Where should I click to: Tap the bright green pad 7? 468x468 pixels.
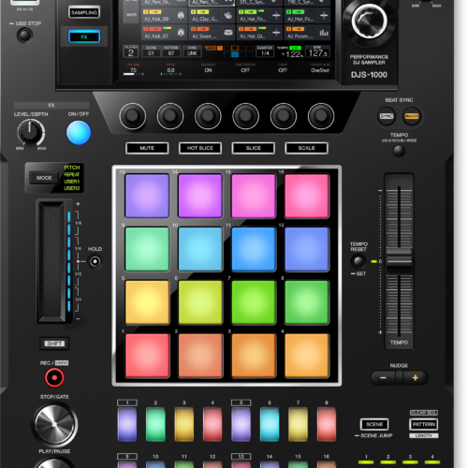254,302
